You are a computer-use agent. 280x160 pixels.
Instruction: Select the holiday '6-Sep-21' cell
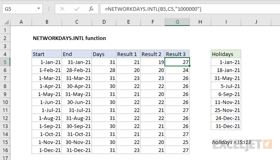click(x=226, y=94)
